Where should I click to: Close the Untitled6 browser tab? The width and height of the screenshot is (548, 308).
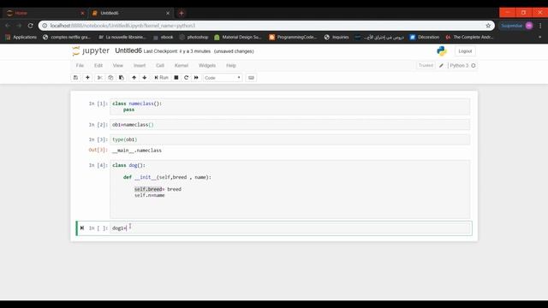click(x=168, y=13)
